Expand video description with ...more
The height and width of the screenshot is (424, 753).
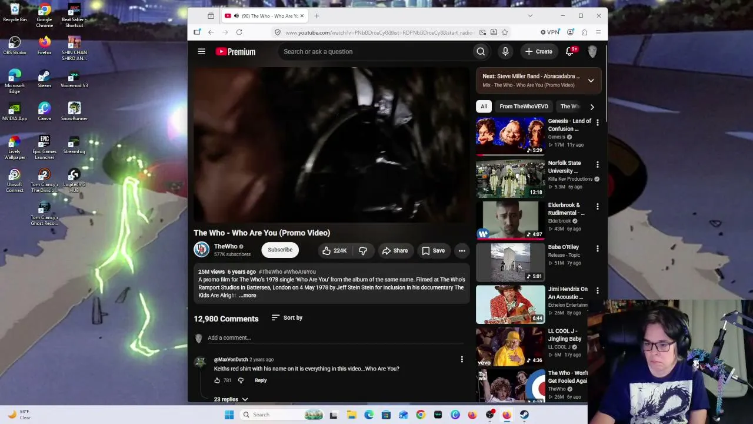pos(248,296)
